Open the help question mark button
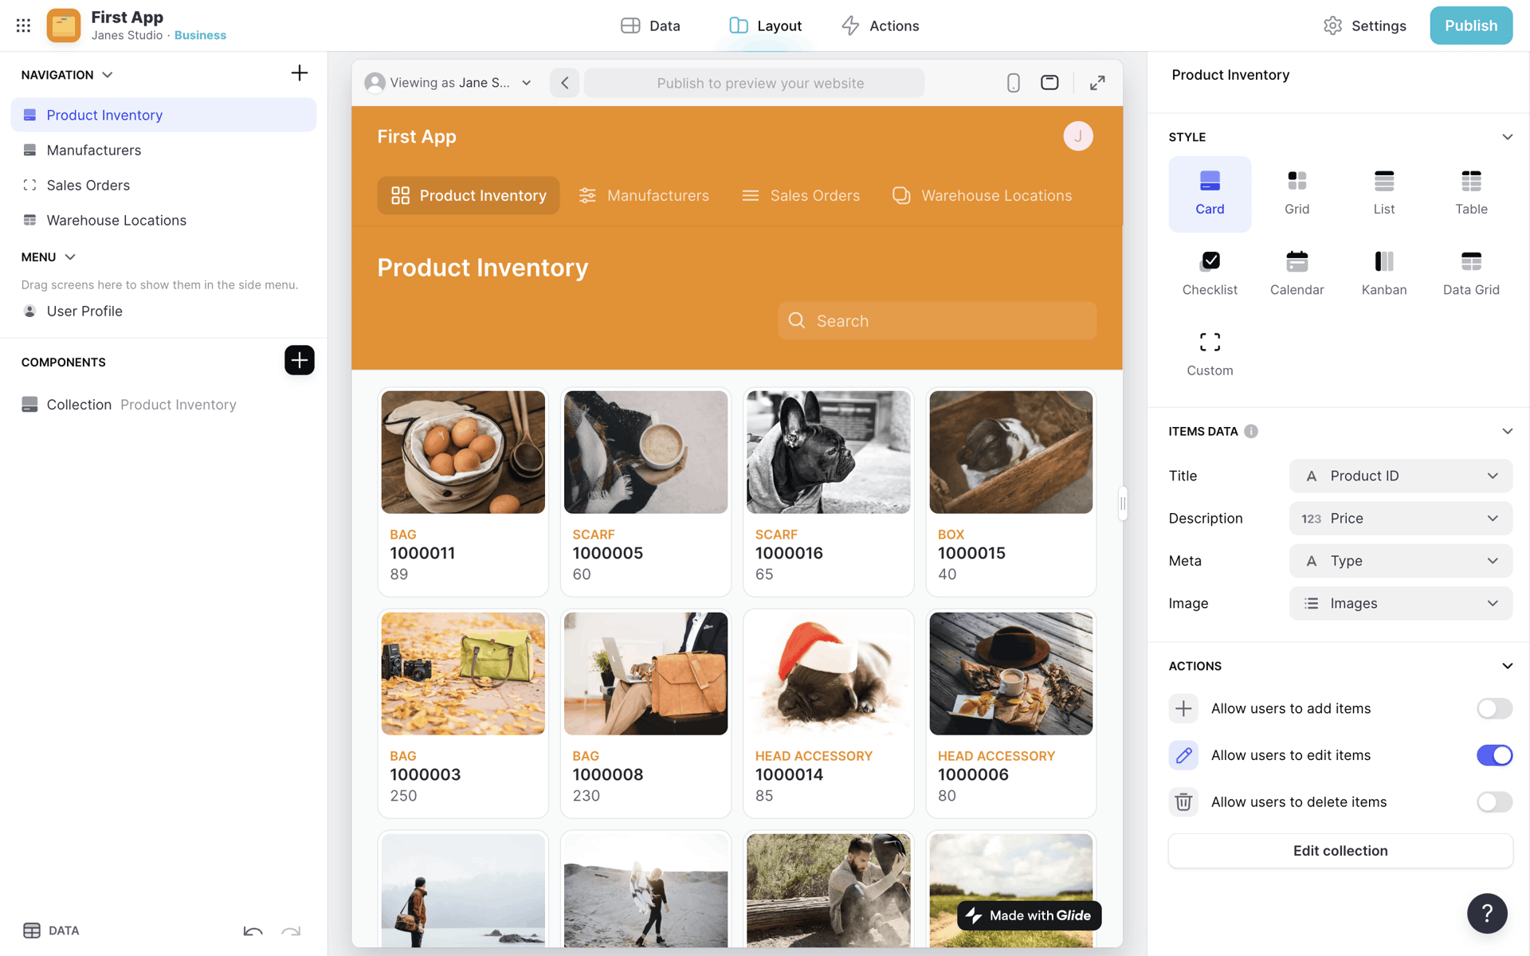Screen dimensions: 1530x956 [x=1487, y=913]
